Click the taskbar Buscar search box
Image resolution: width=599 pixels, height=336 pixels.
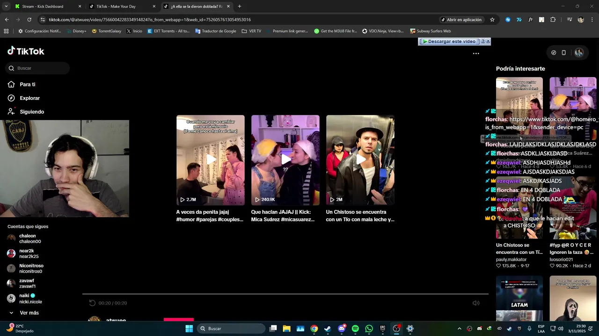point(231,329)
